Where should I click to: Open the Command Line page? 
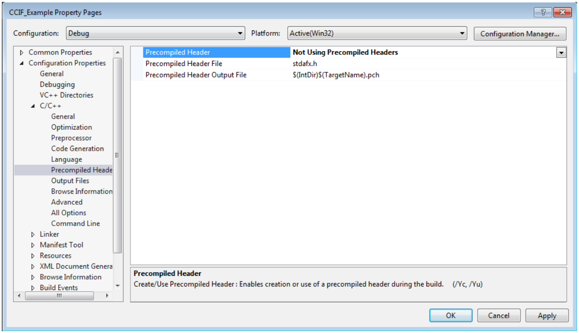76,223
